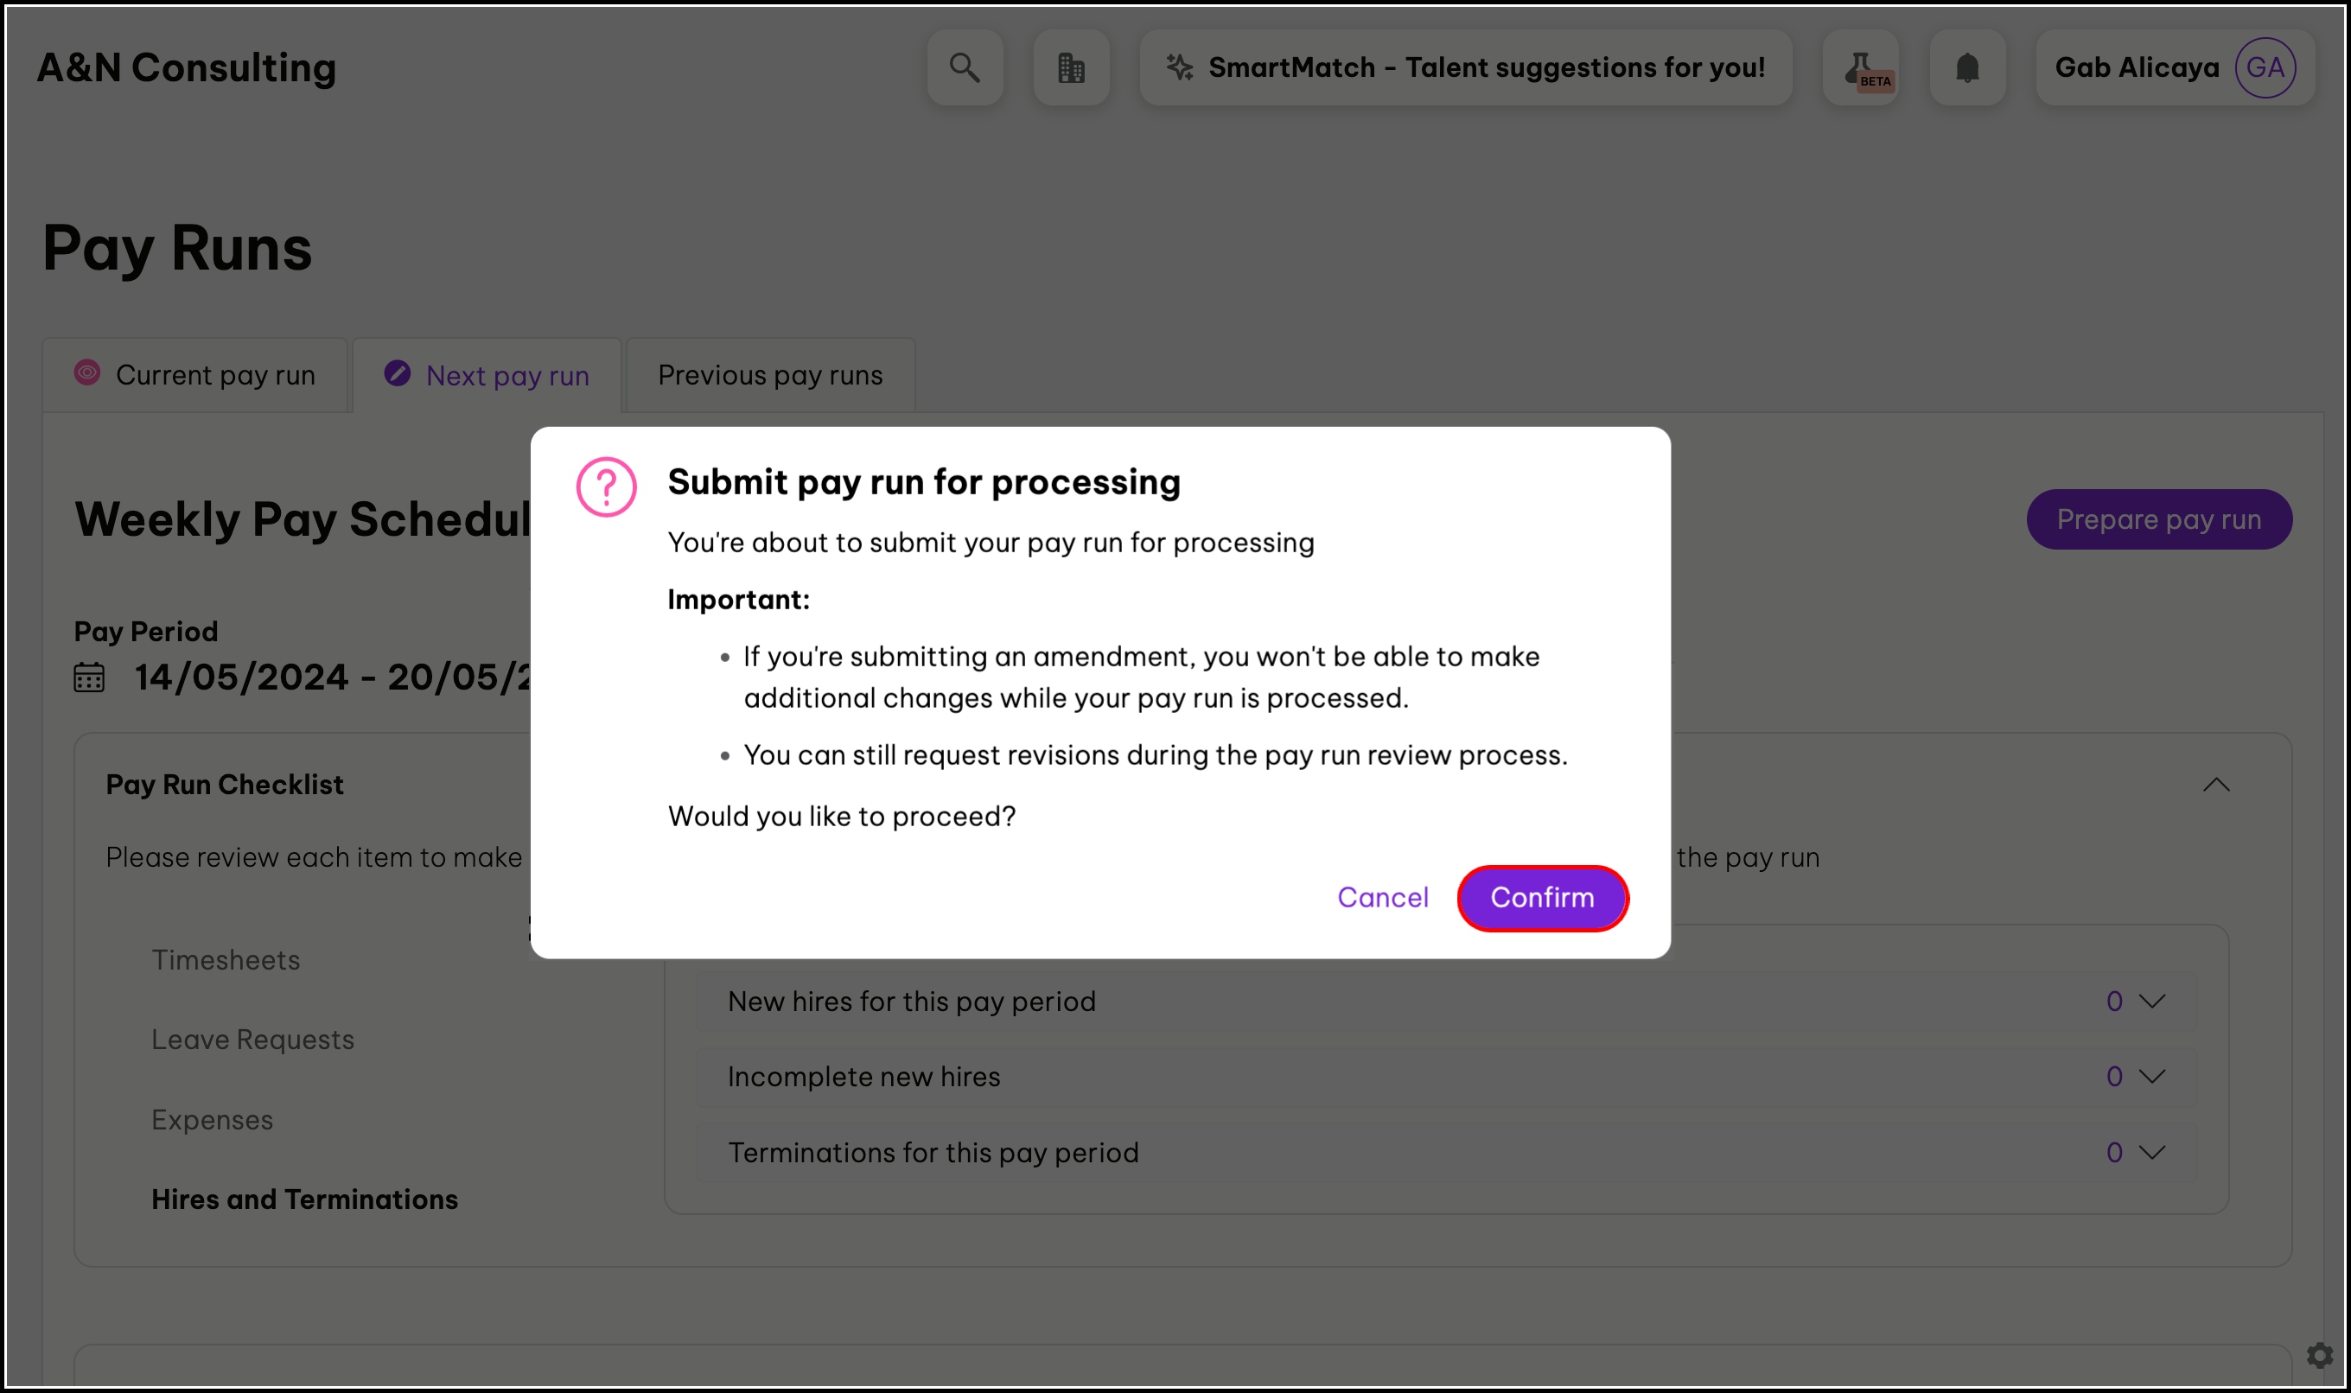The height and width of the screenshot is (1393, 2351).
Task: Open SmartMatch talent suggestions
Action: coord(1466,67)
